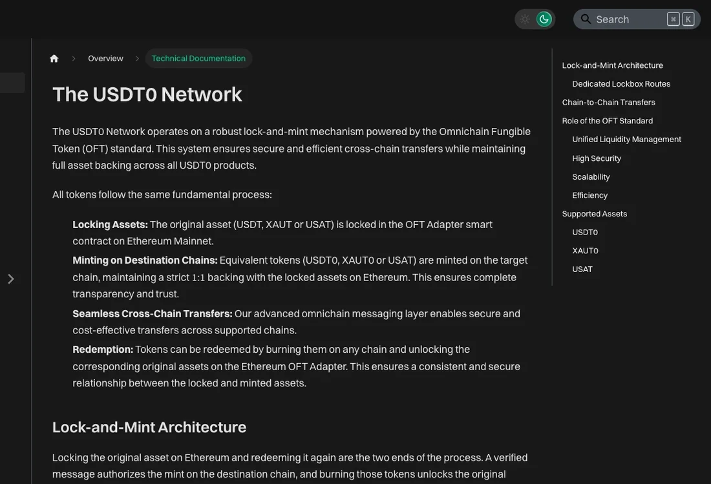Open Role of the OFT Standard section

(608, 121)
